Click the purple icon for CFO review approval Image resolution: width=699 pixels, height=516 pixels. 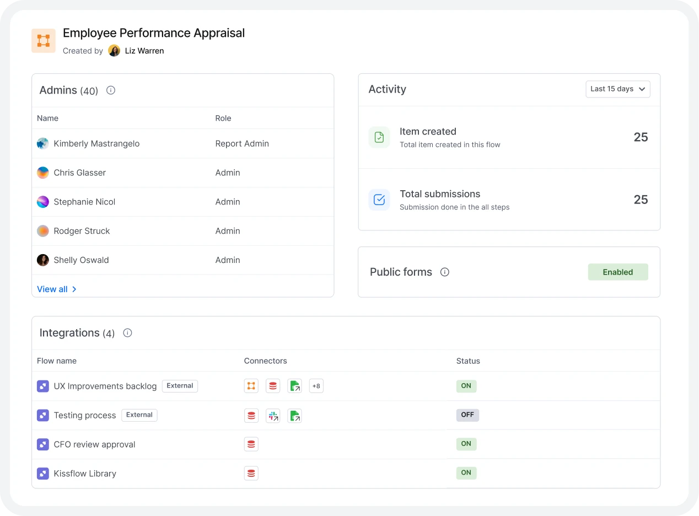click(43, 444)
